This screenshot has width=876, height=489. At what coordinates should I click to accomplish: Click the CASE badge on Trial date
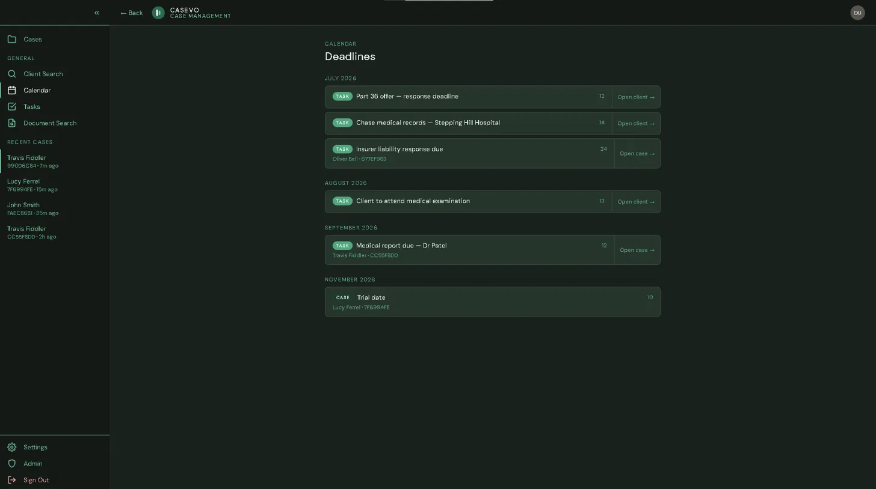pos(343,297)
